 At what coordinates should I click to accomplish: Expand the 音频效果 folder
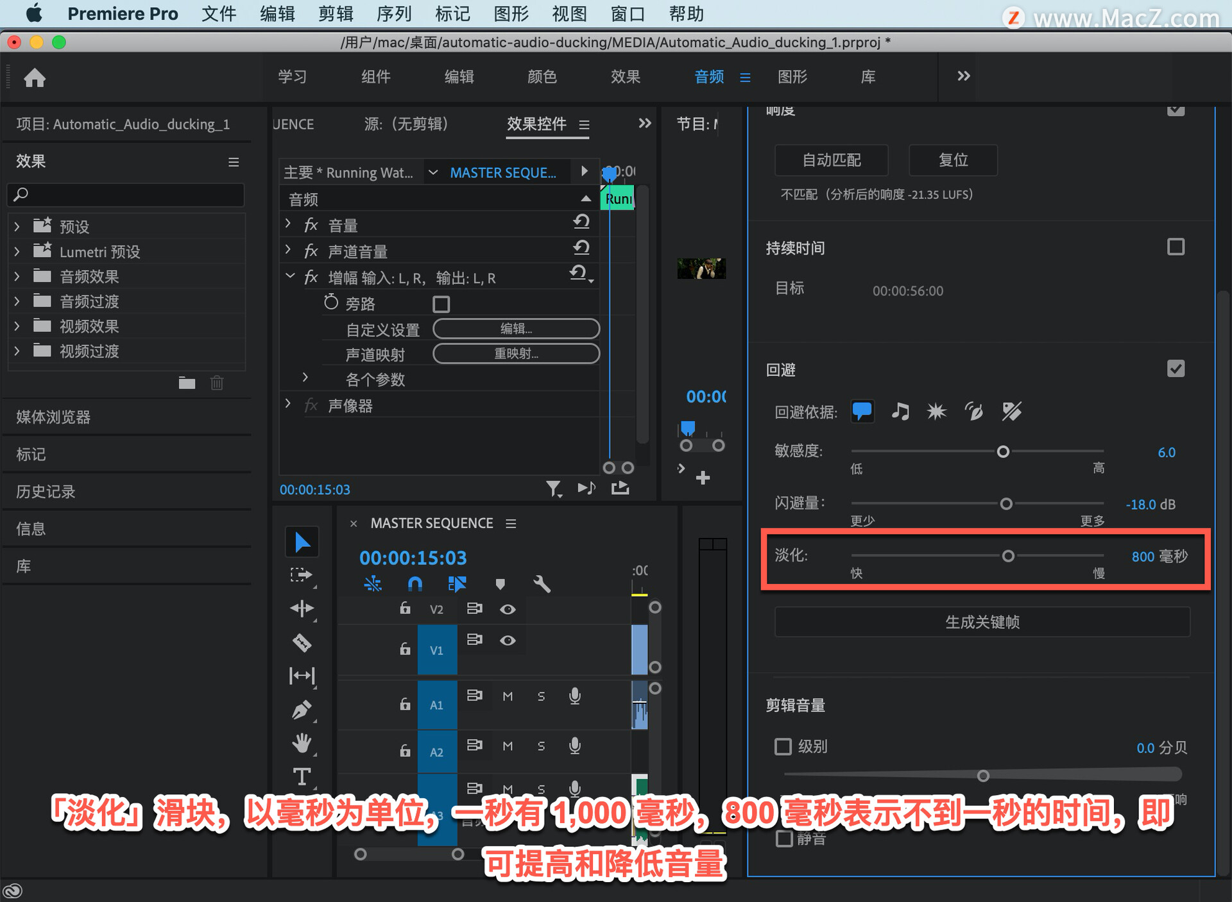[17, 276]
